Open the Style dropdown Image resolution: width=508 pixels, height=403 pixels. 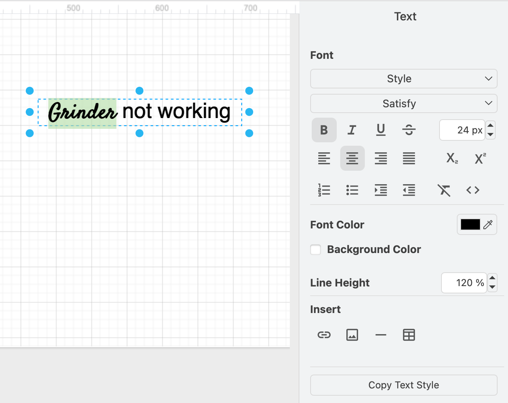(x=404, y=78)
